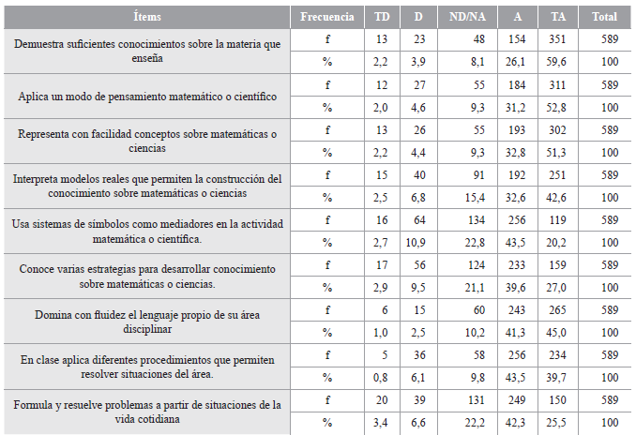Click the Ítems column header
636x435 pixels.
147,16
